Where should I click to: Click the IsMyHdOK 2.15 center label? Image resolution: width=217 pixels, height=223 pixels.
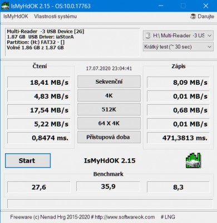click(x=110, y=161)
